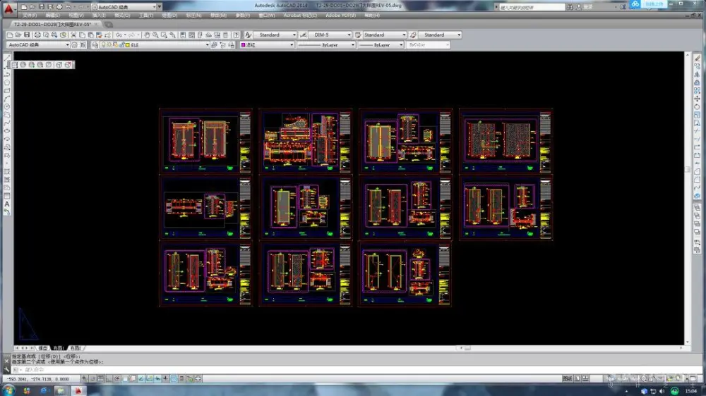Click the Plot (print) icon in toolbar
Screen dimensions: 706x396
pyautogui.click(x=37, y=35)
